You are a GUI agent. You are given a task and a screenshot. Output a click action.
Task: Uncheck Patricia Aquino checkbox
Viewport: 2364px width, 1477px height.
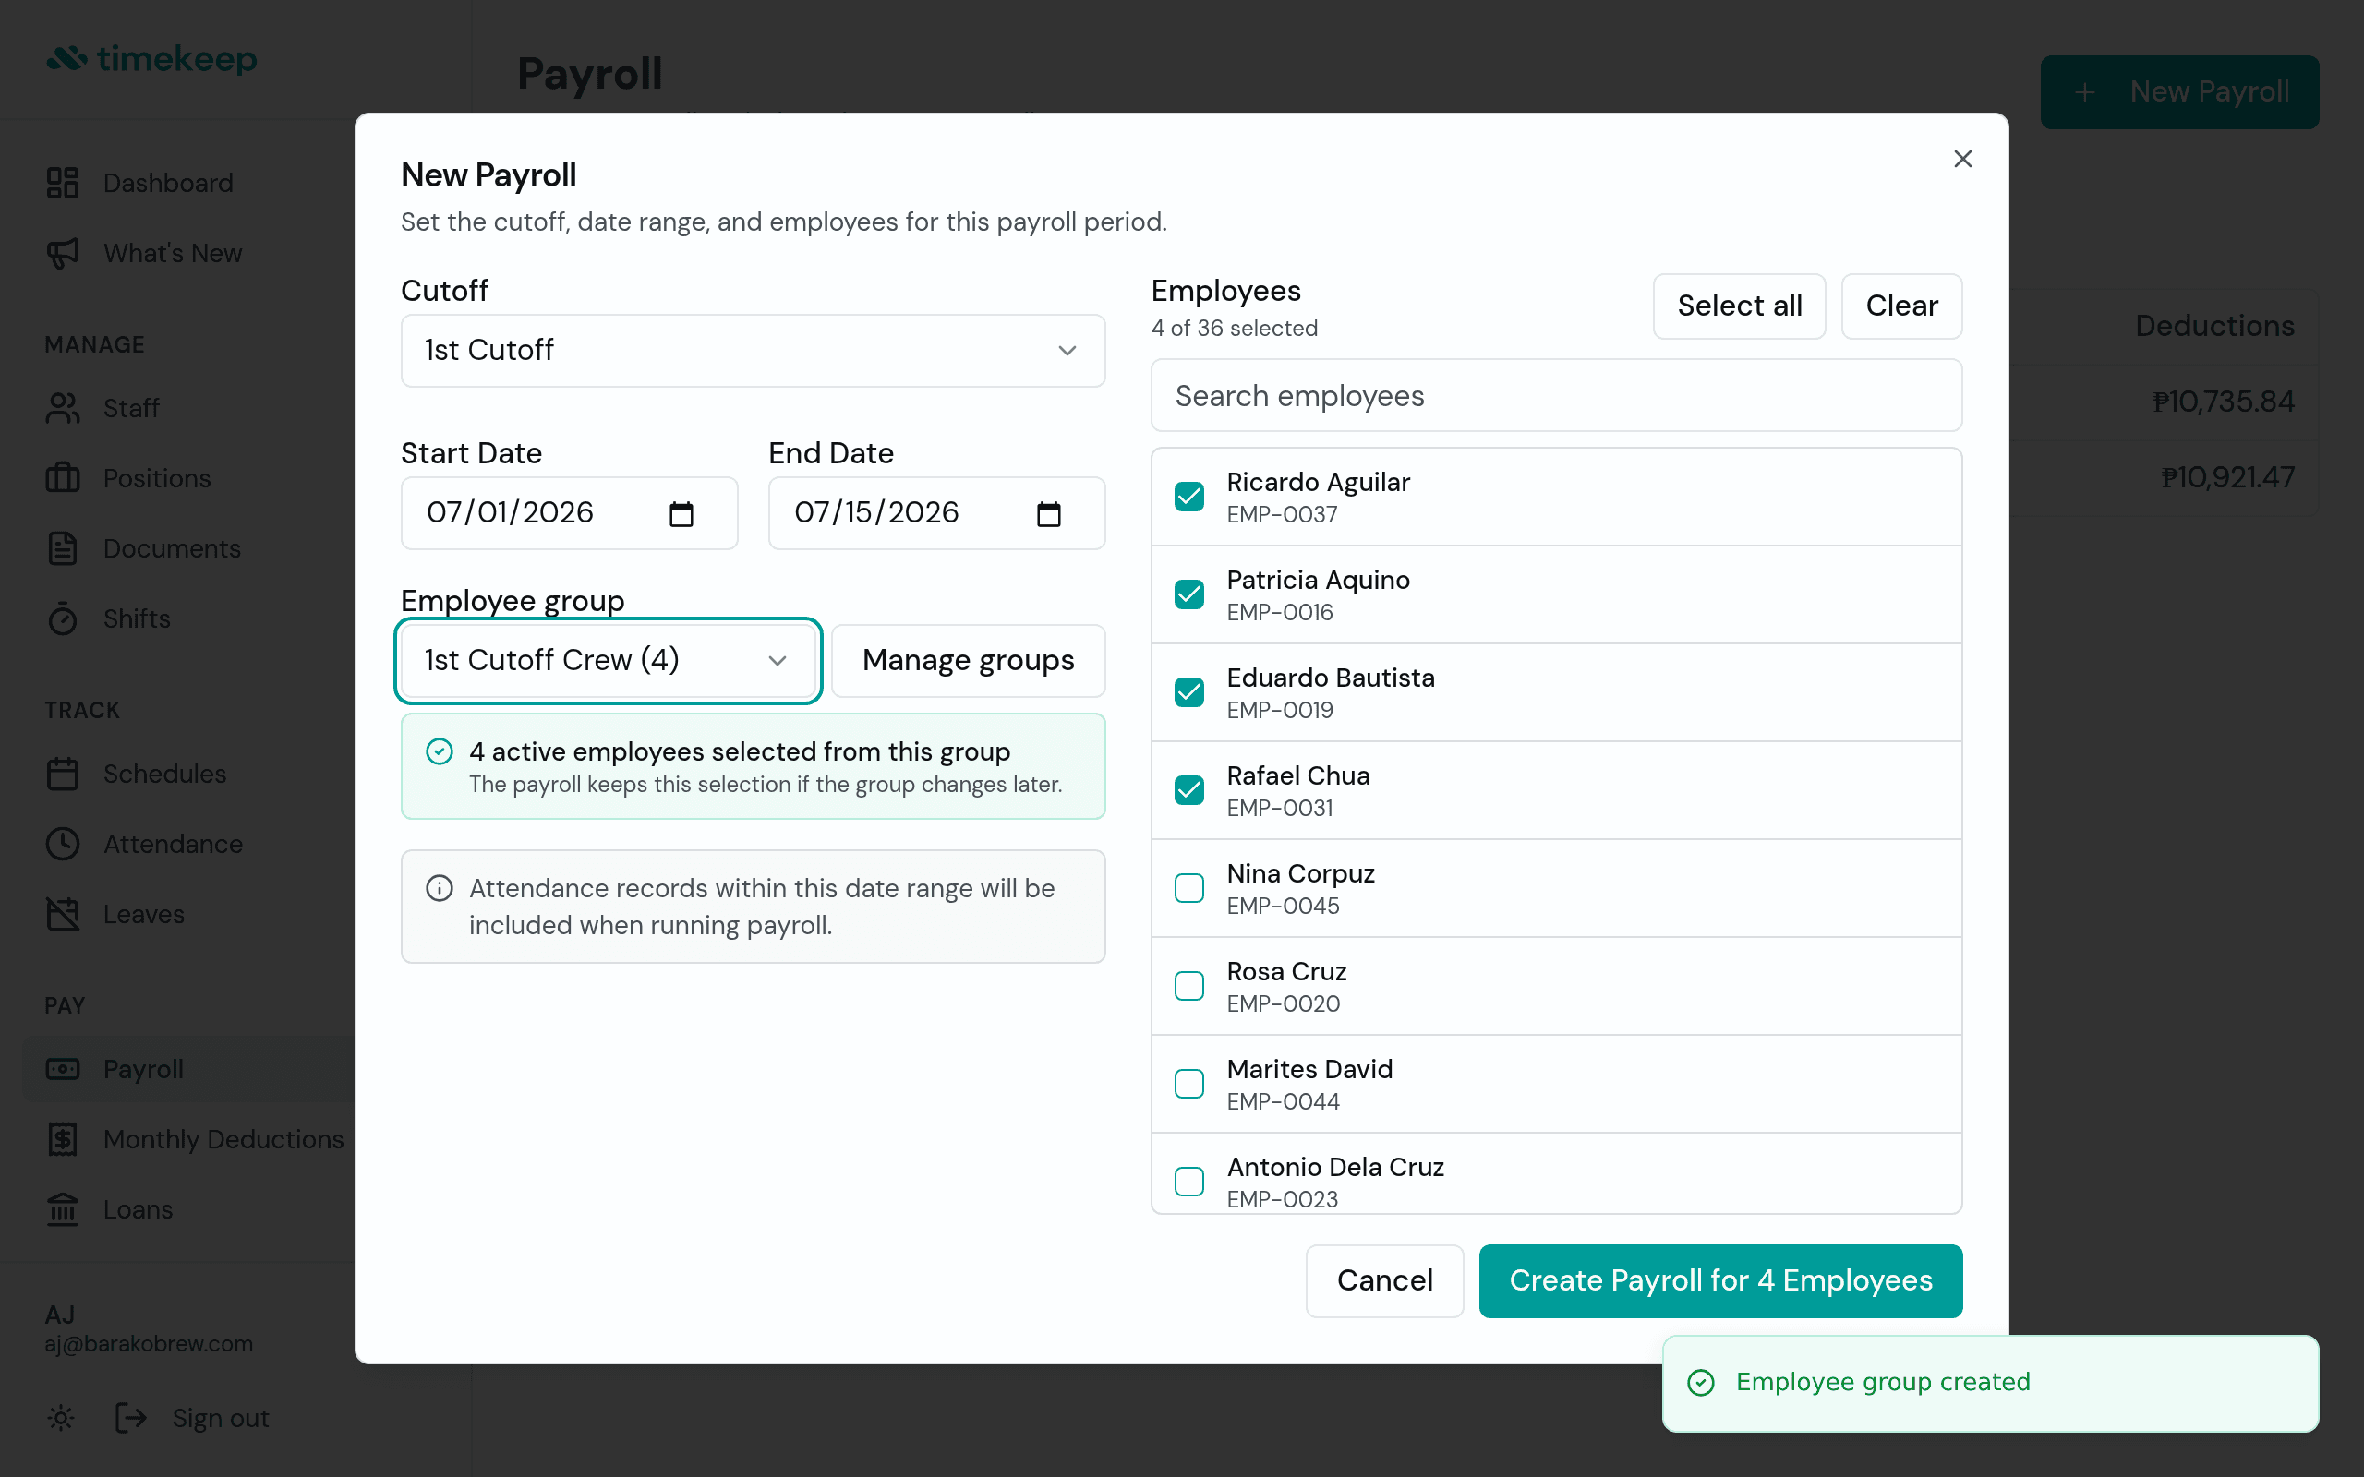1188,594
